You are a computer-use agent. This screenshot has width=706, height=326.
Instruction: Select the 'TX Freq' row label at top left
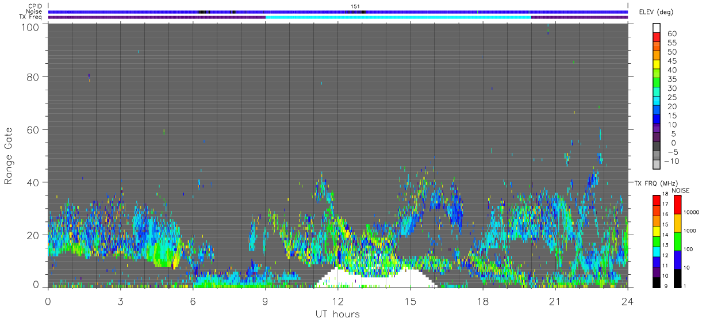(x=31, y=17)
